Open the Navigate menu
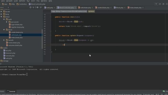This screenshot has height=95, width=168. (x=9, y=1)
